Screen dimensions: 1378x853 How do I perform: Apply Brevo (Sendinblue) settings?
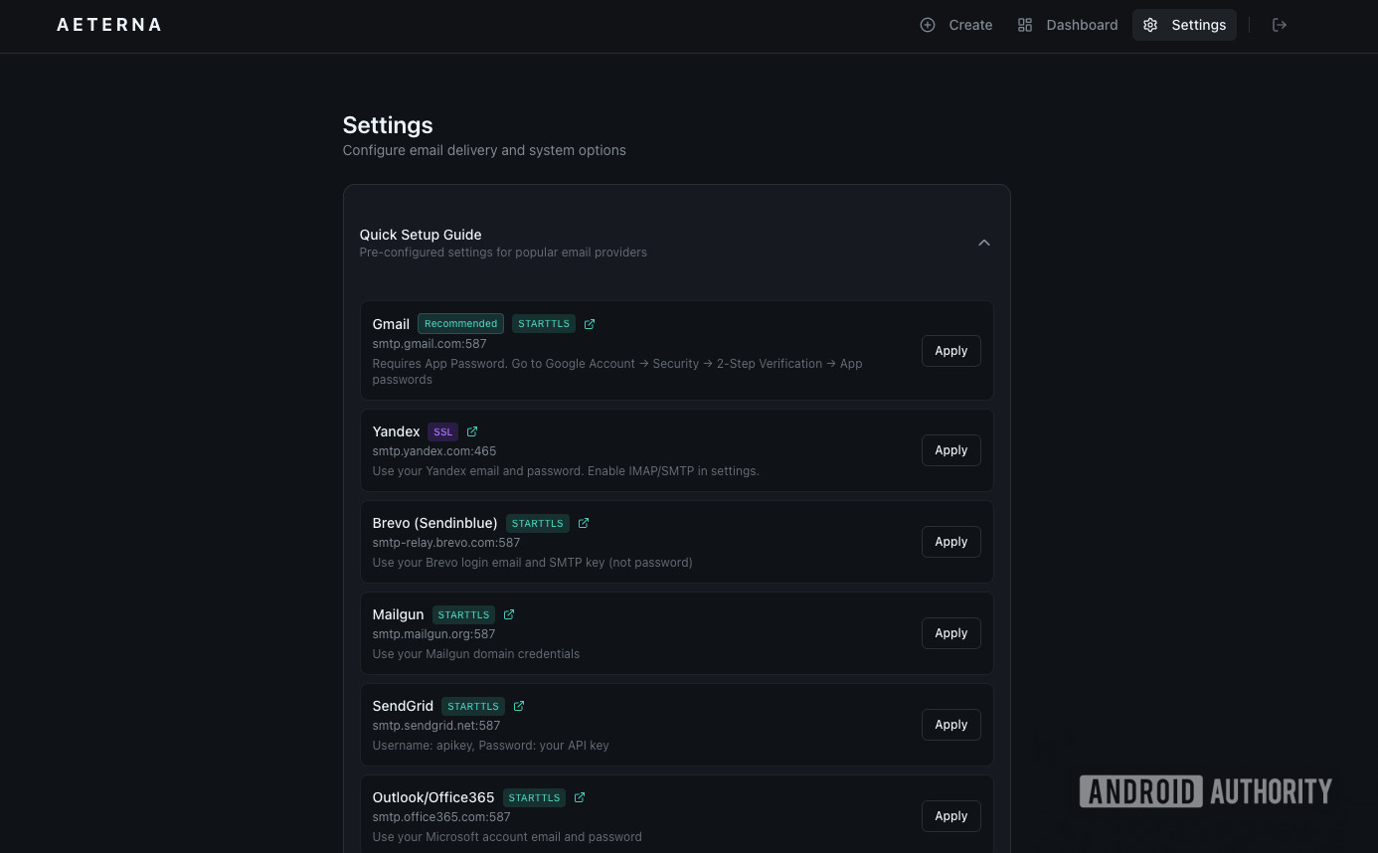(950, 542)
